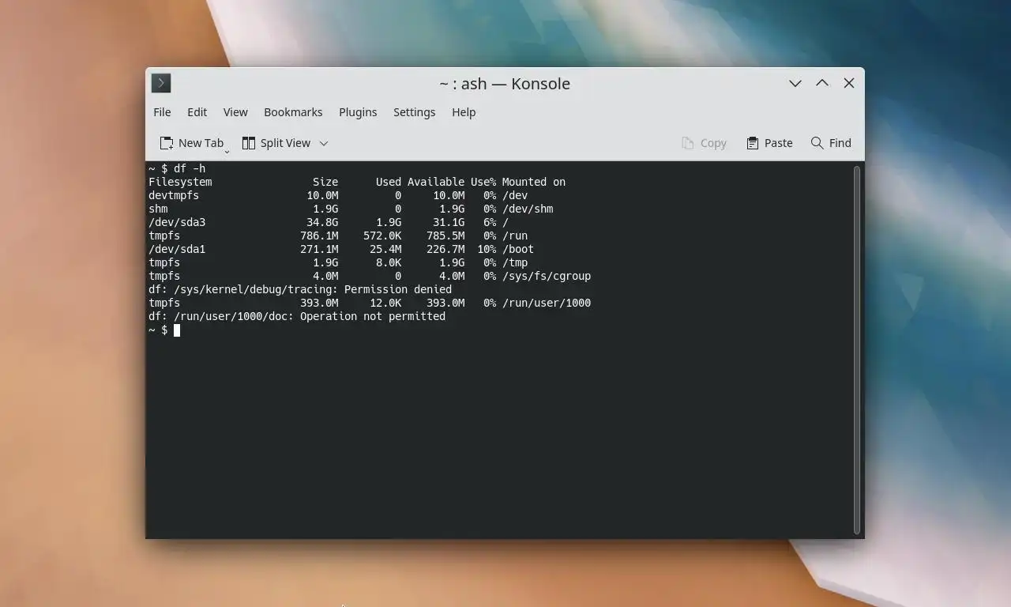Open the View menu
1011x607 pixels.
tap(235, 112)
